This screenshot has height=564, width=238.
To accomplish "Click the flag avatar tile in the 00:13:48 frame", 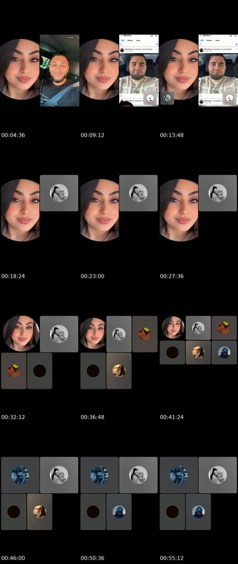I will [229, 98].
